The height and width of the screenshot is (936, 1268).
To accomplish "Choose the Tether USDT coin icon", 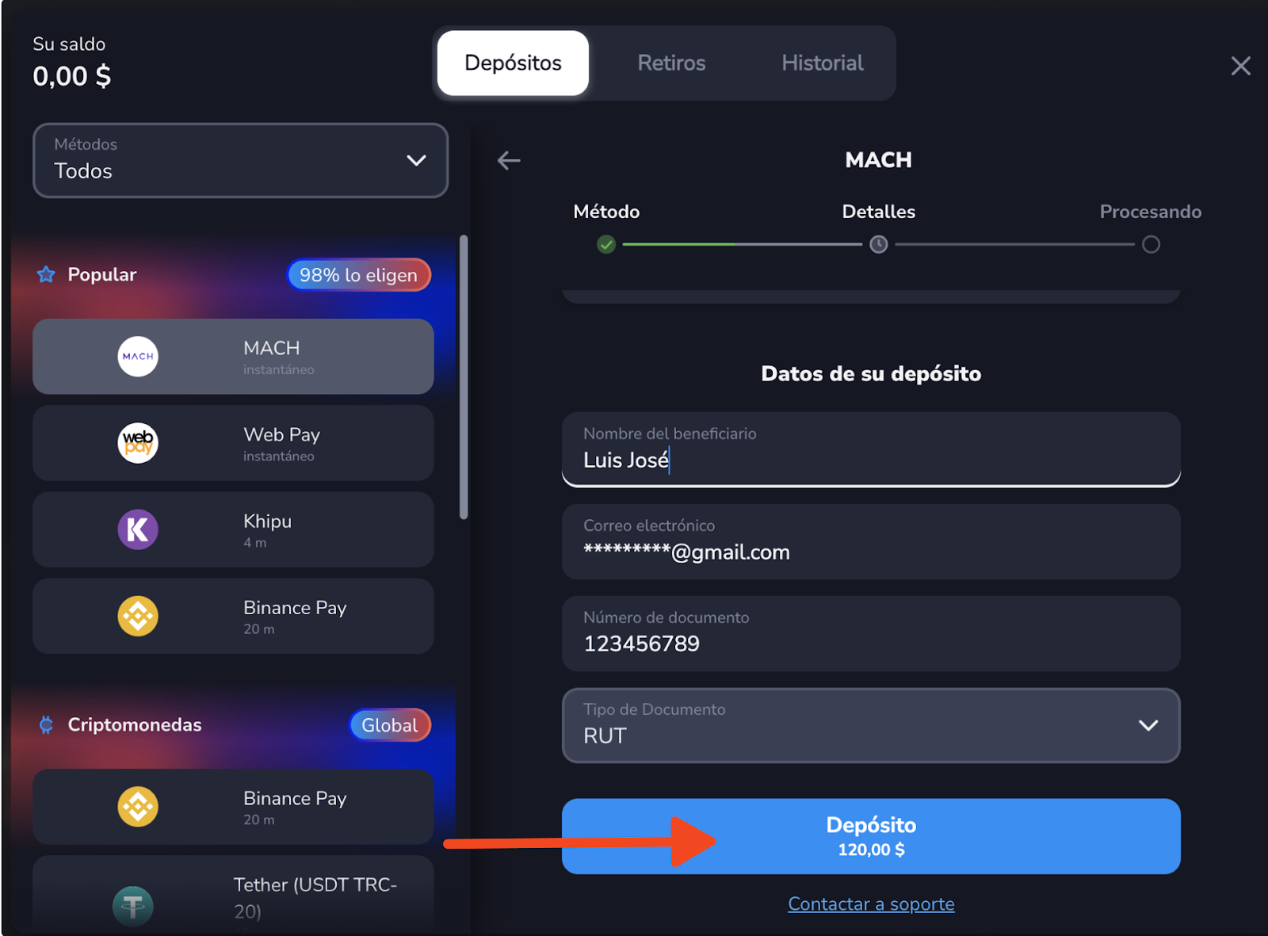I will (x=133, y=905).
